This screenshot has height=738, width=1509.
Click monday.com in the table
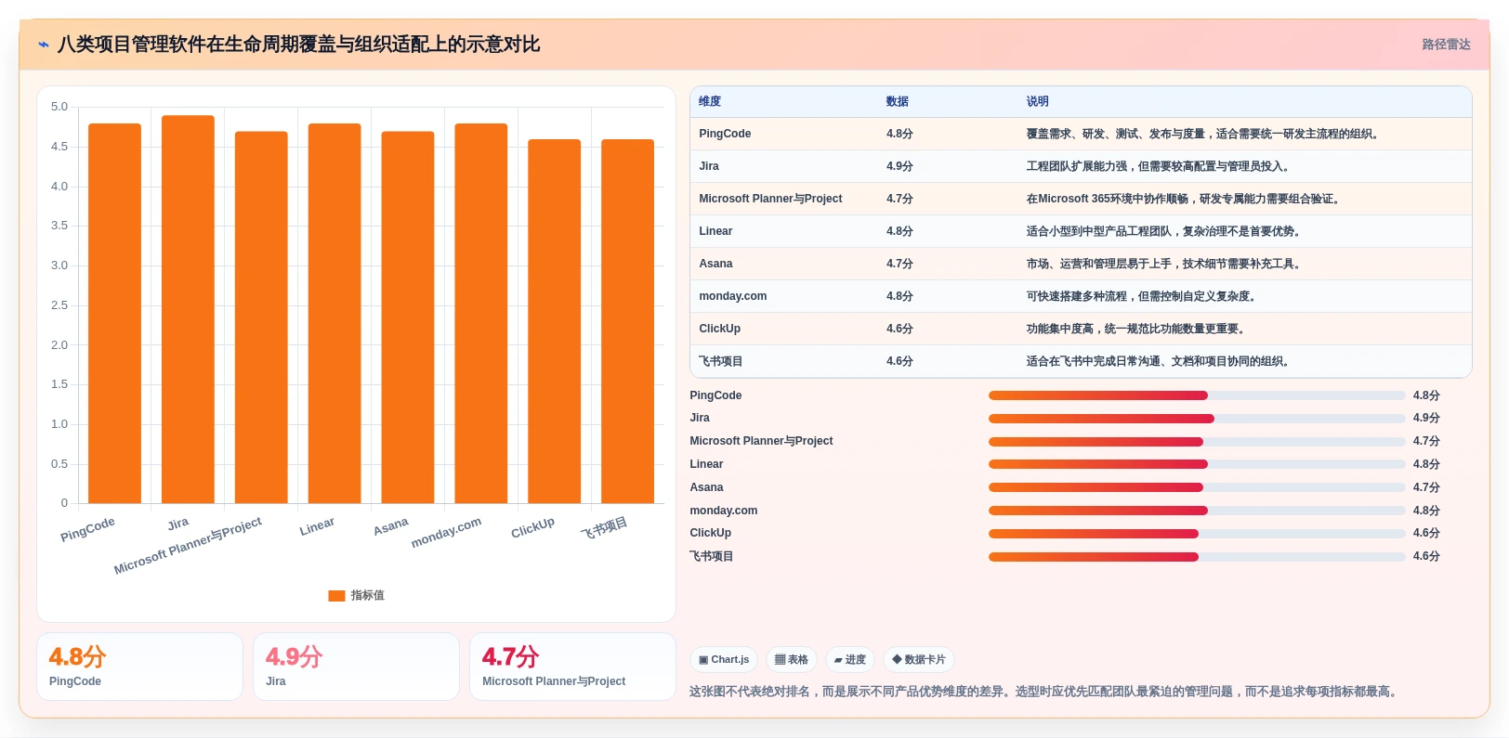pos(733,296)
